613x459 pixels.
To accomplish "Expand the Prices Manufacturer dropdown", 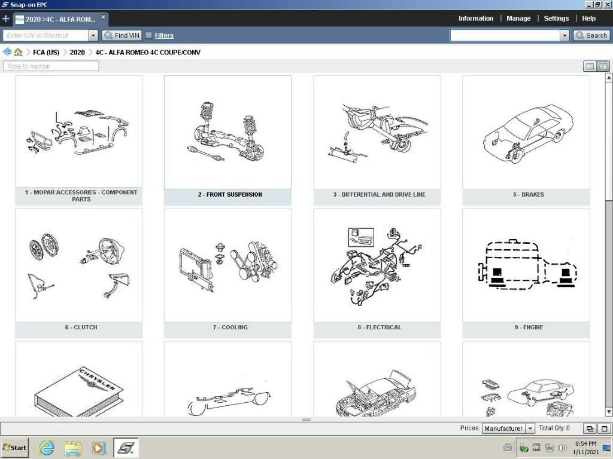I will point(530,429).
